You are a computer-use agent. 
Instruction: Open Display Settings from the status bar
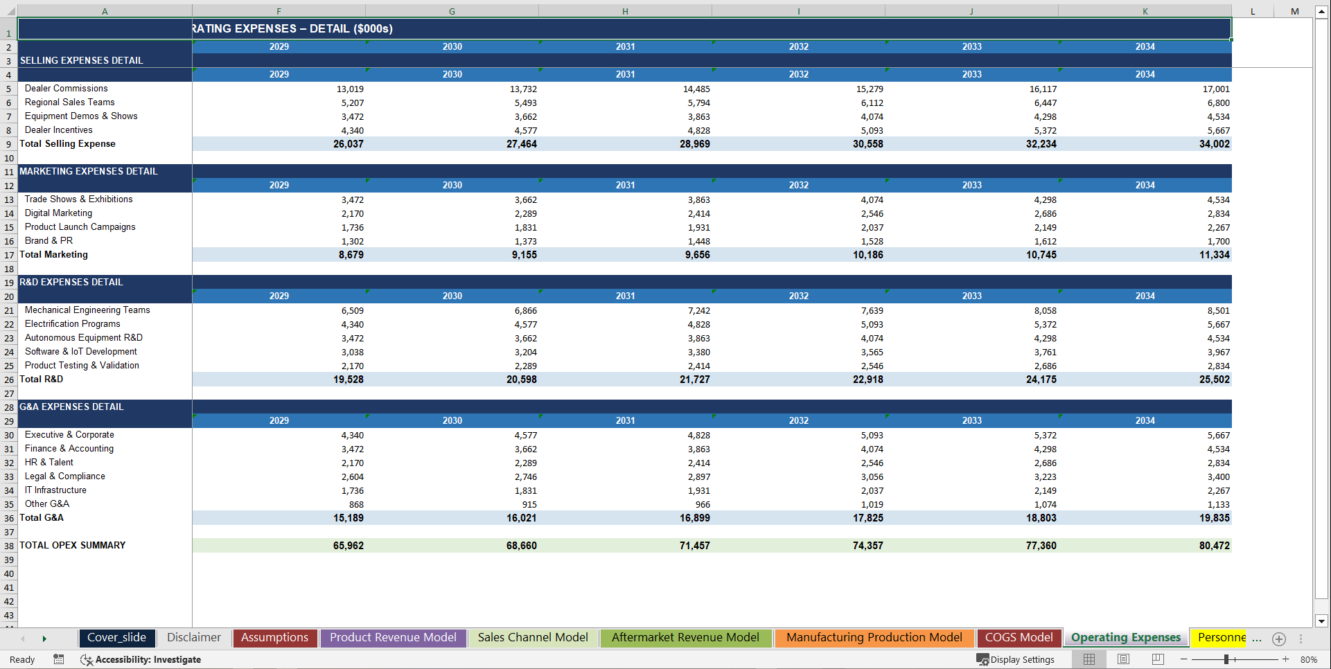point(1016,659)
